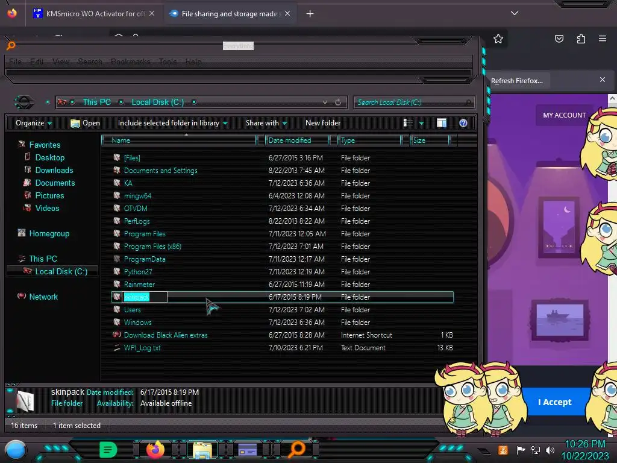Open the Firefox list all tabs chevron
The image size is (617, 463).
tap(515, 13)
